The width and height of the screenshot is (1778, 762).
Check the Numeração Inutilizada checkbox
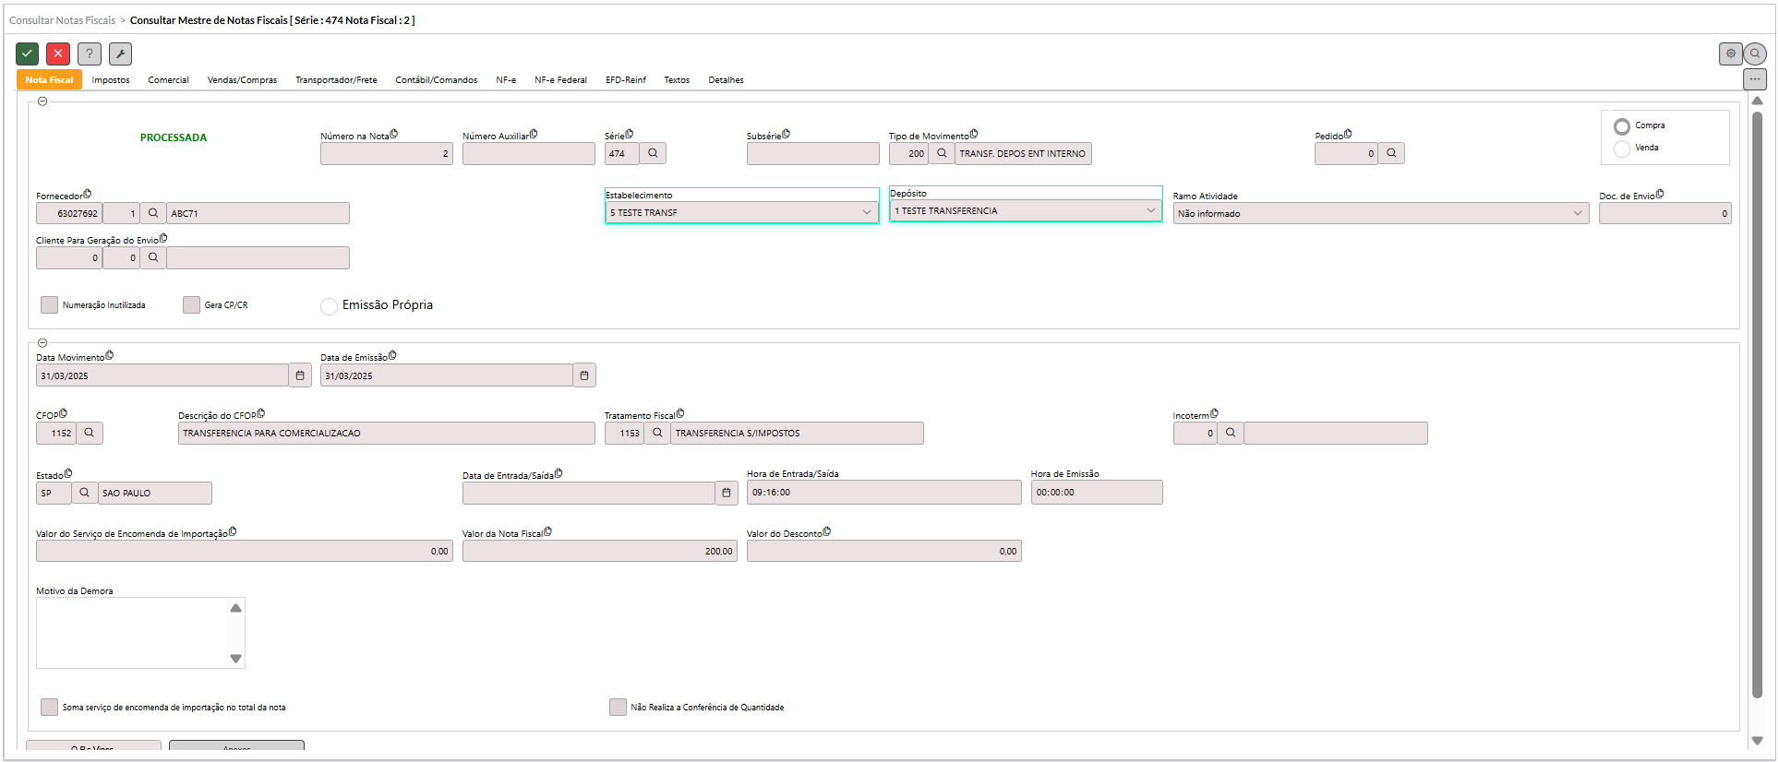click(x=50, y=305)
